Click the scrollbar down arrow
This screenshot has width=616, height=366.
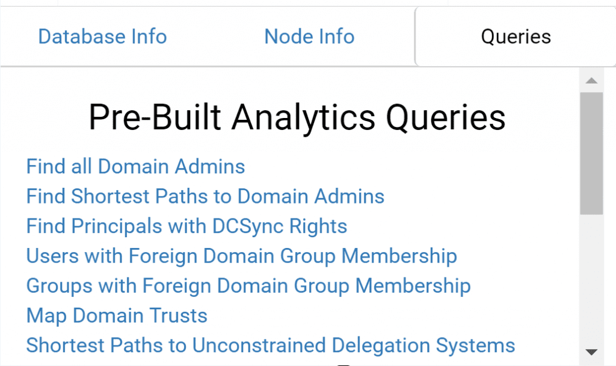tap(591, 352)
